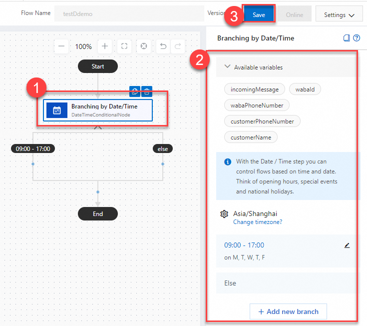Screen dimensions: 367x326
Task: Delete the Branching by Date/Time node
Action: coord(147,91)
